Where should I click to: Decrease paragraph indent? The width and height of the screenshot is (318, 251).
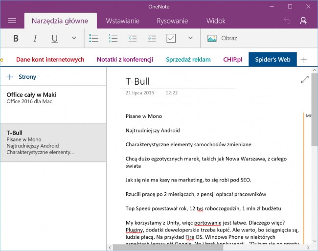(x=133, y=38)
